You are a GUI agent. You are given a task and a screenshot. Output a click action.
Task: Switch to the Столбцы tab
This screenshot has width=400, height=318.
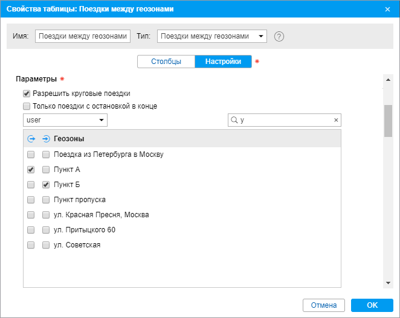pyautogui.click(x=166, y=62)
